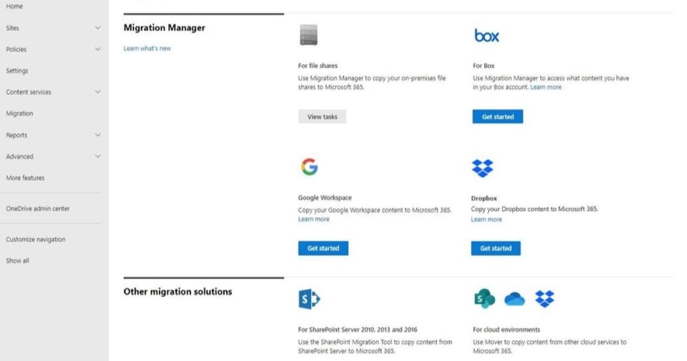Open More features in the sidebar

point(25,178)
